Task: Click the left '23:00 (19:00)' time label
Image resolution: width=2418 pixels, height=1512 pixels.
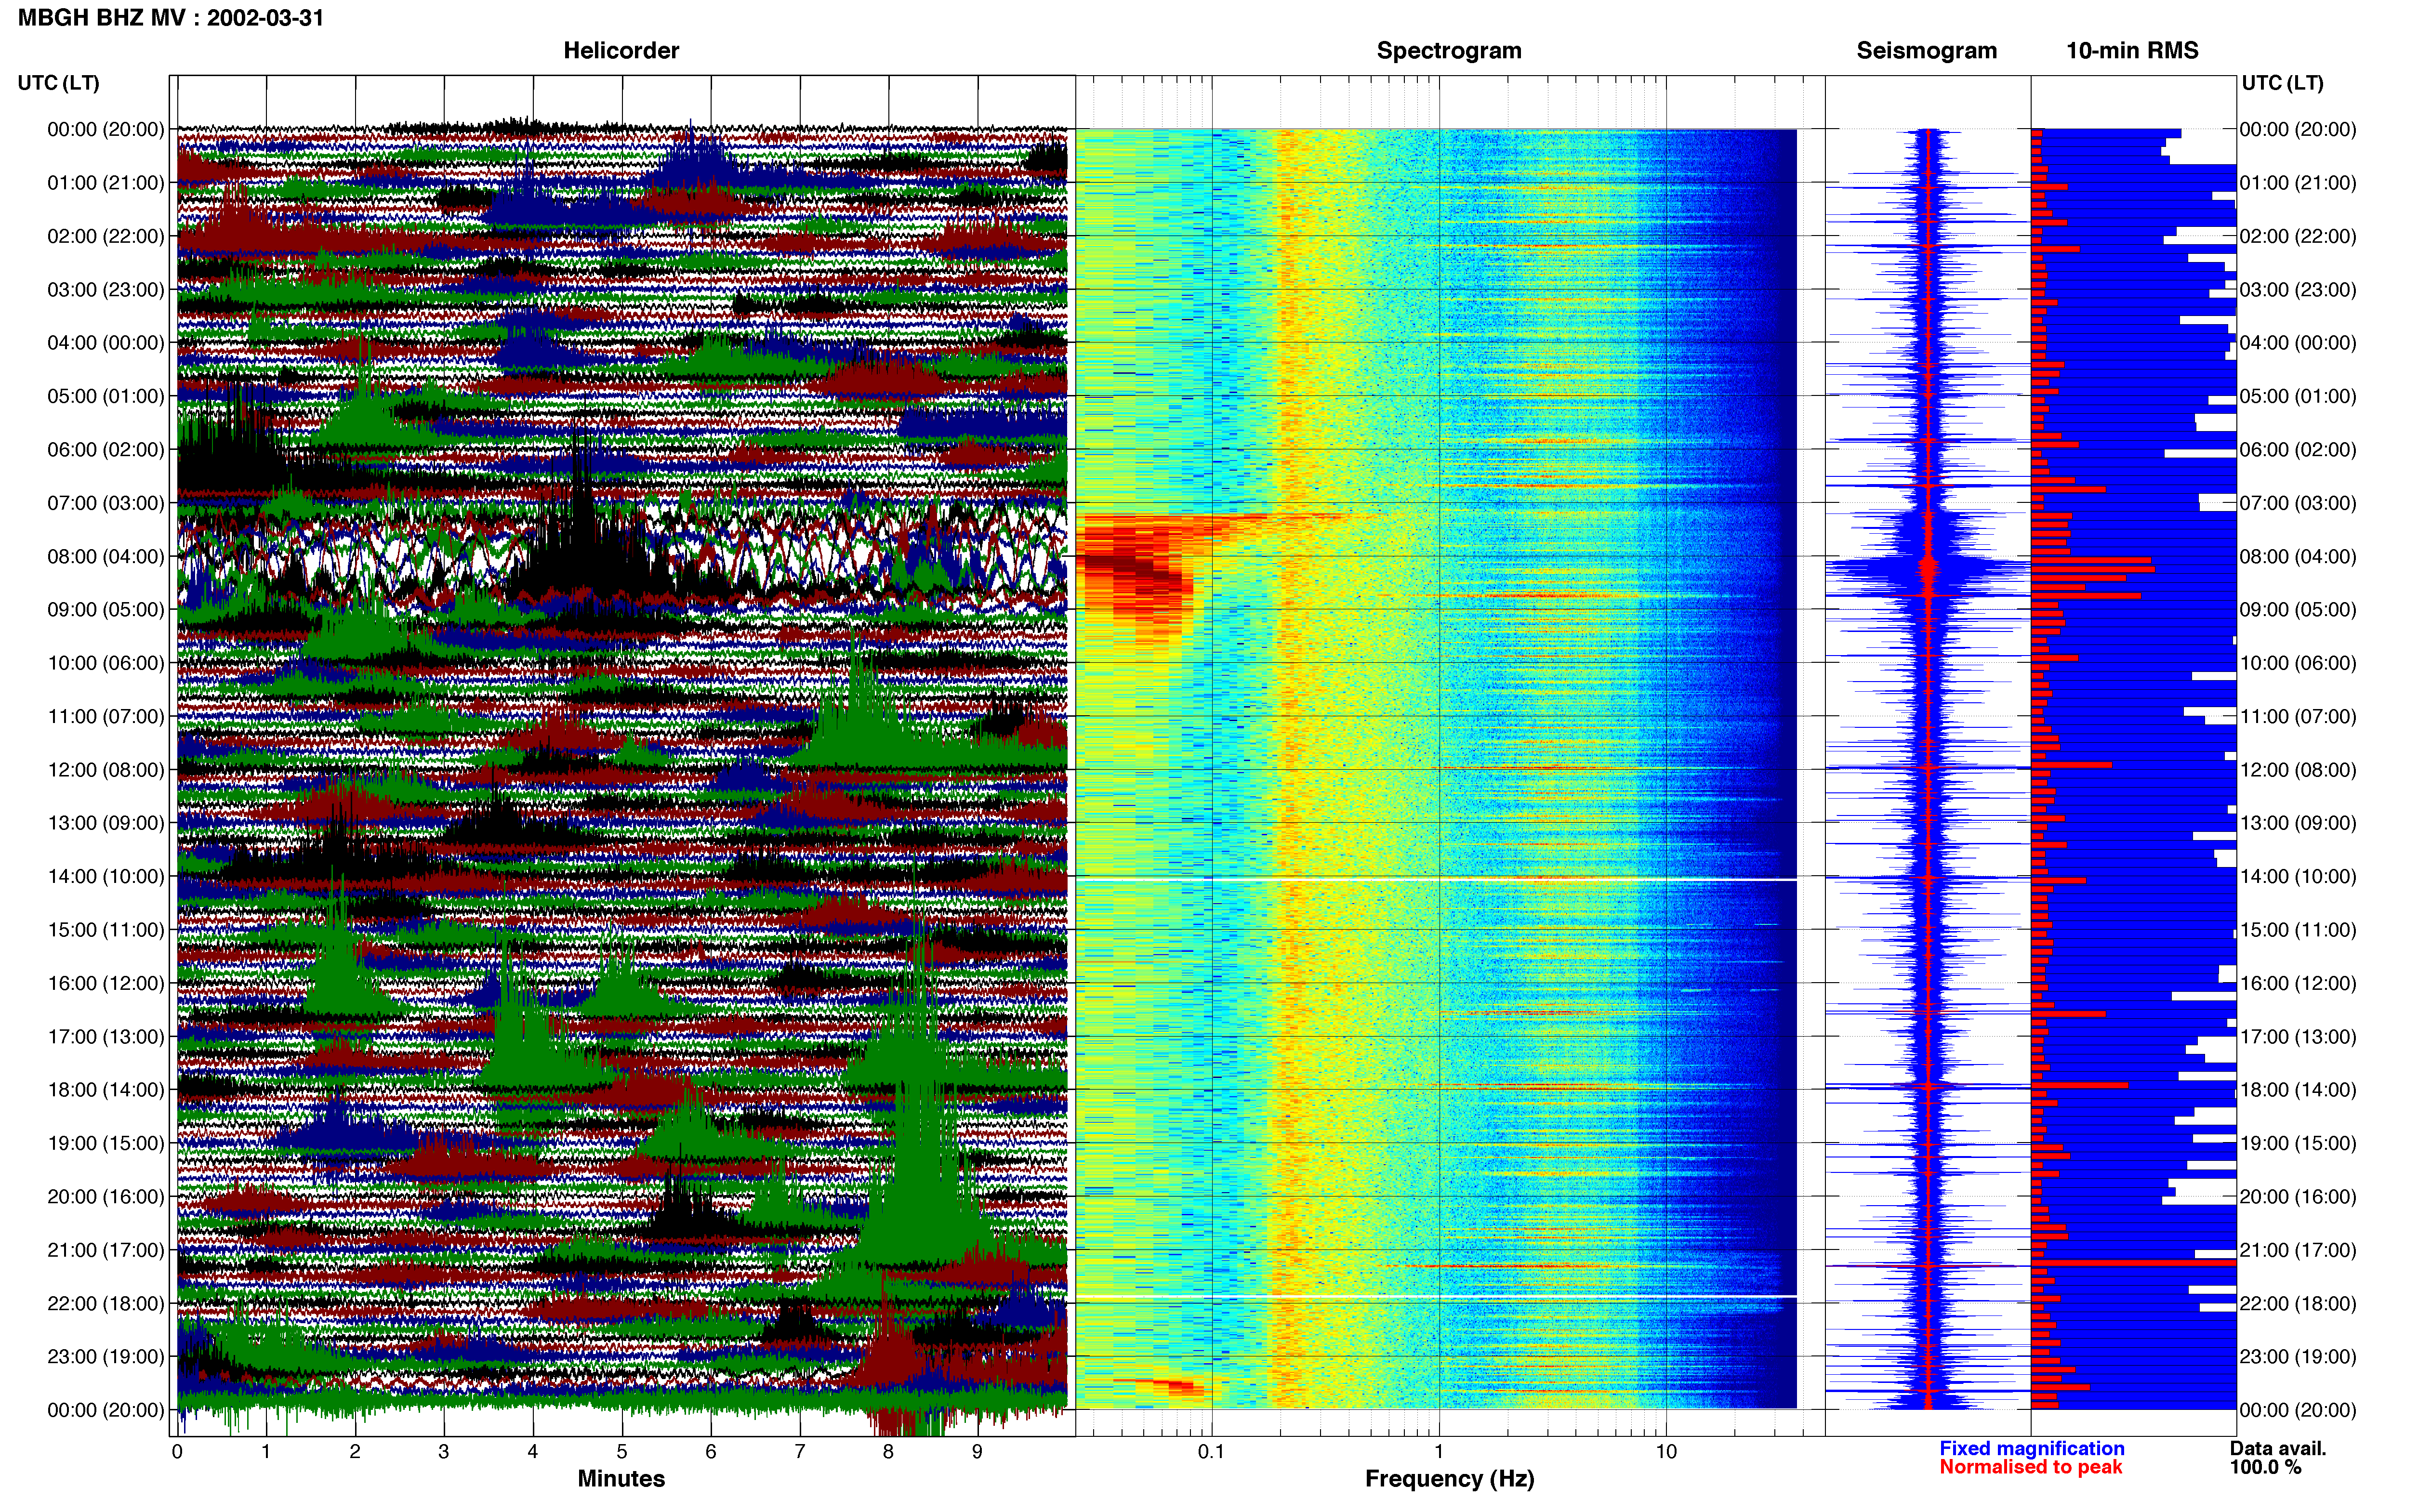Action: pyautogui.click(x=106, y=1357)
